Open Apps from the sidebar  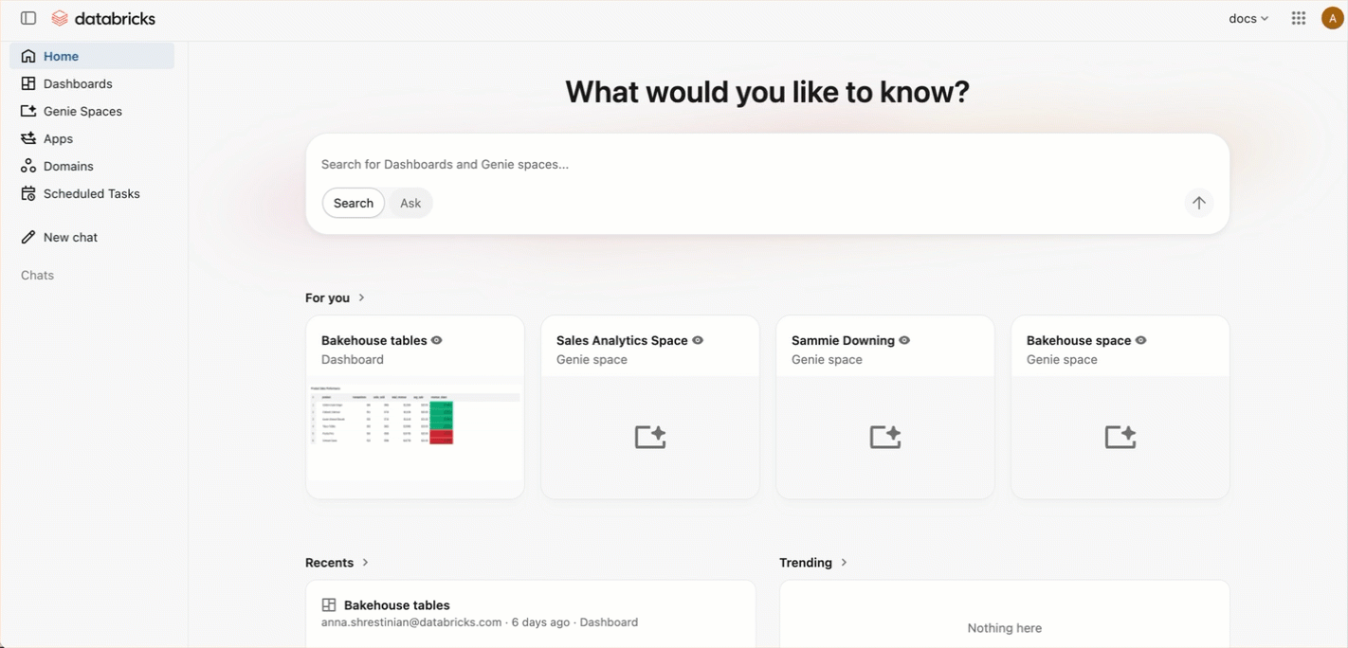[92, 138]
